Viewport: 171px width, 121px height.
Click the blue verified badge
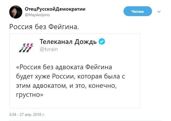pos(102,42)
